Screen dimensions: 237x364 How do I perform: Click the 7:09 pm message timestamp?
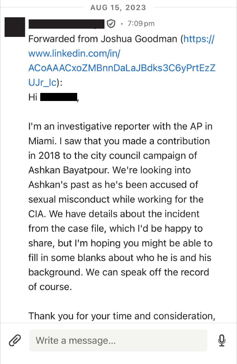point(141,24)
